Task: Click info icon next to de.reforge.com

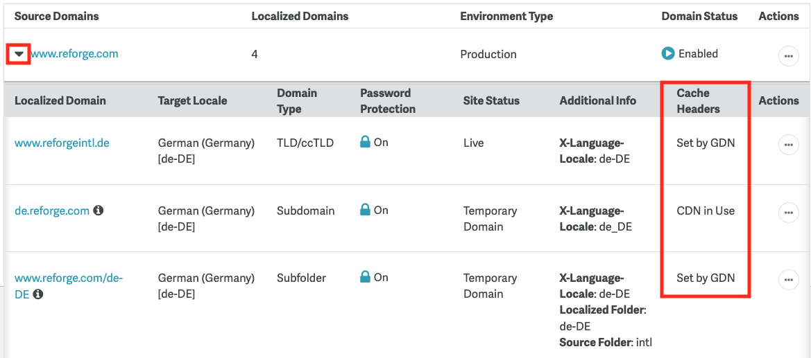Action: coord(99,211)
